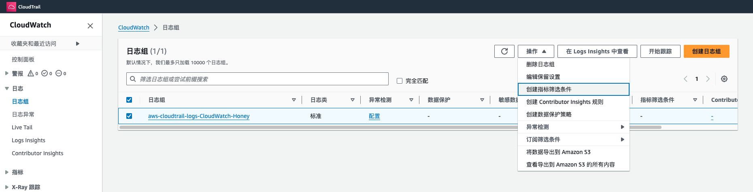
Task: Collapse the 操作 dropdown menu
Action: point(536,51)
